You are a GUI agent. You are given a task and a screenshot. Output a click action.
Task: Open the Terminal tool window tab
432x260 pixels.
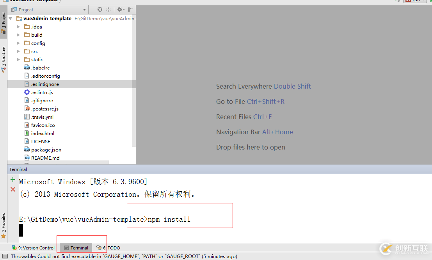pos(76,248)
